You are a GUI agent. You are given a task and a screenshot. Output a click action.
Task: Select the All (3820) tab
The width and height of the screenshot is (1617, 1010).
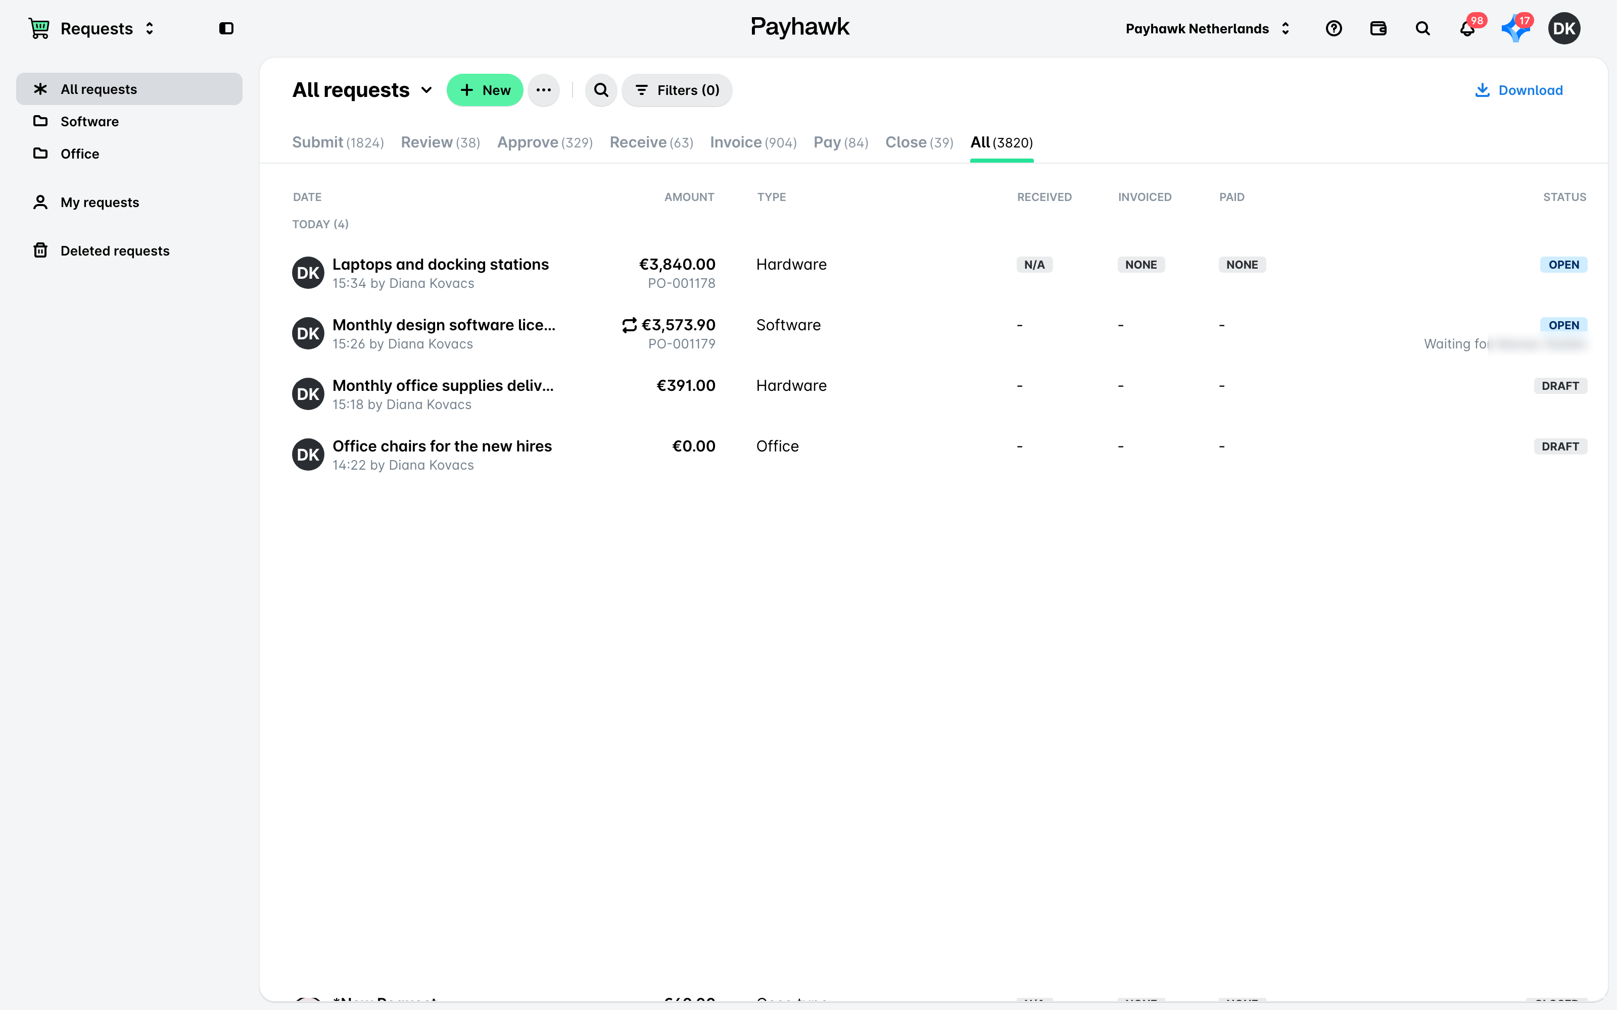(x=1002, y=142)
